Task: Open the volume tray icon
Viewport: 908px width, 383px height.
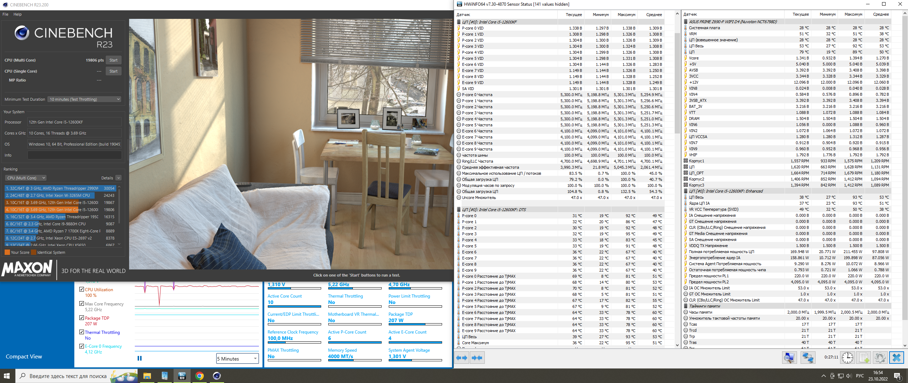Action: (x=849, y=376)
